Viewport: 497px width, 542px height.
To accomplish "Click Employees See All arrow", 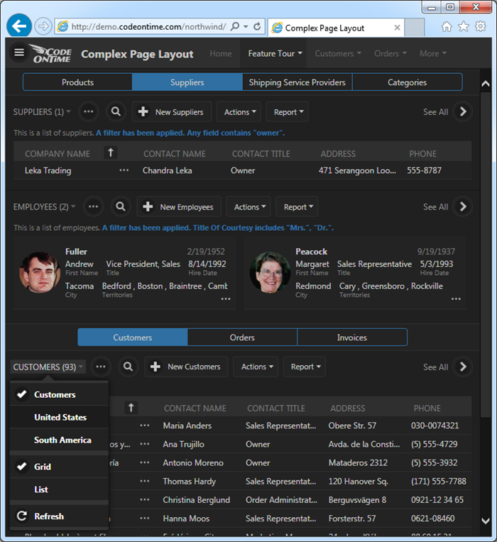I will point(463,207).
